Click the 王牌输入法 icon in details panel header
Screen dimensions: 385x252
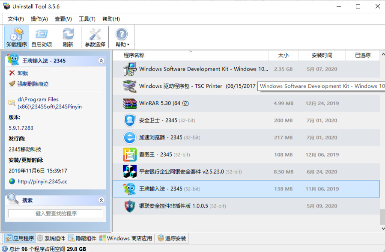pyautogui.click(x=13, y=59)
